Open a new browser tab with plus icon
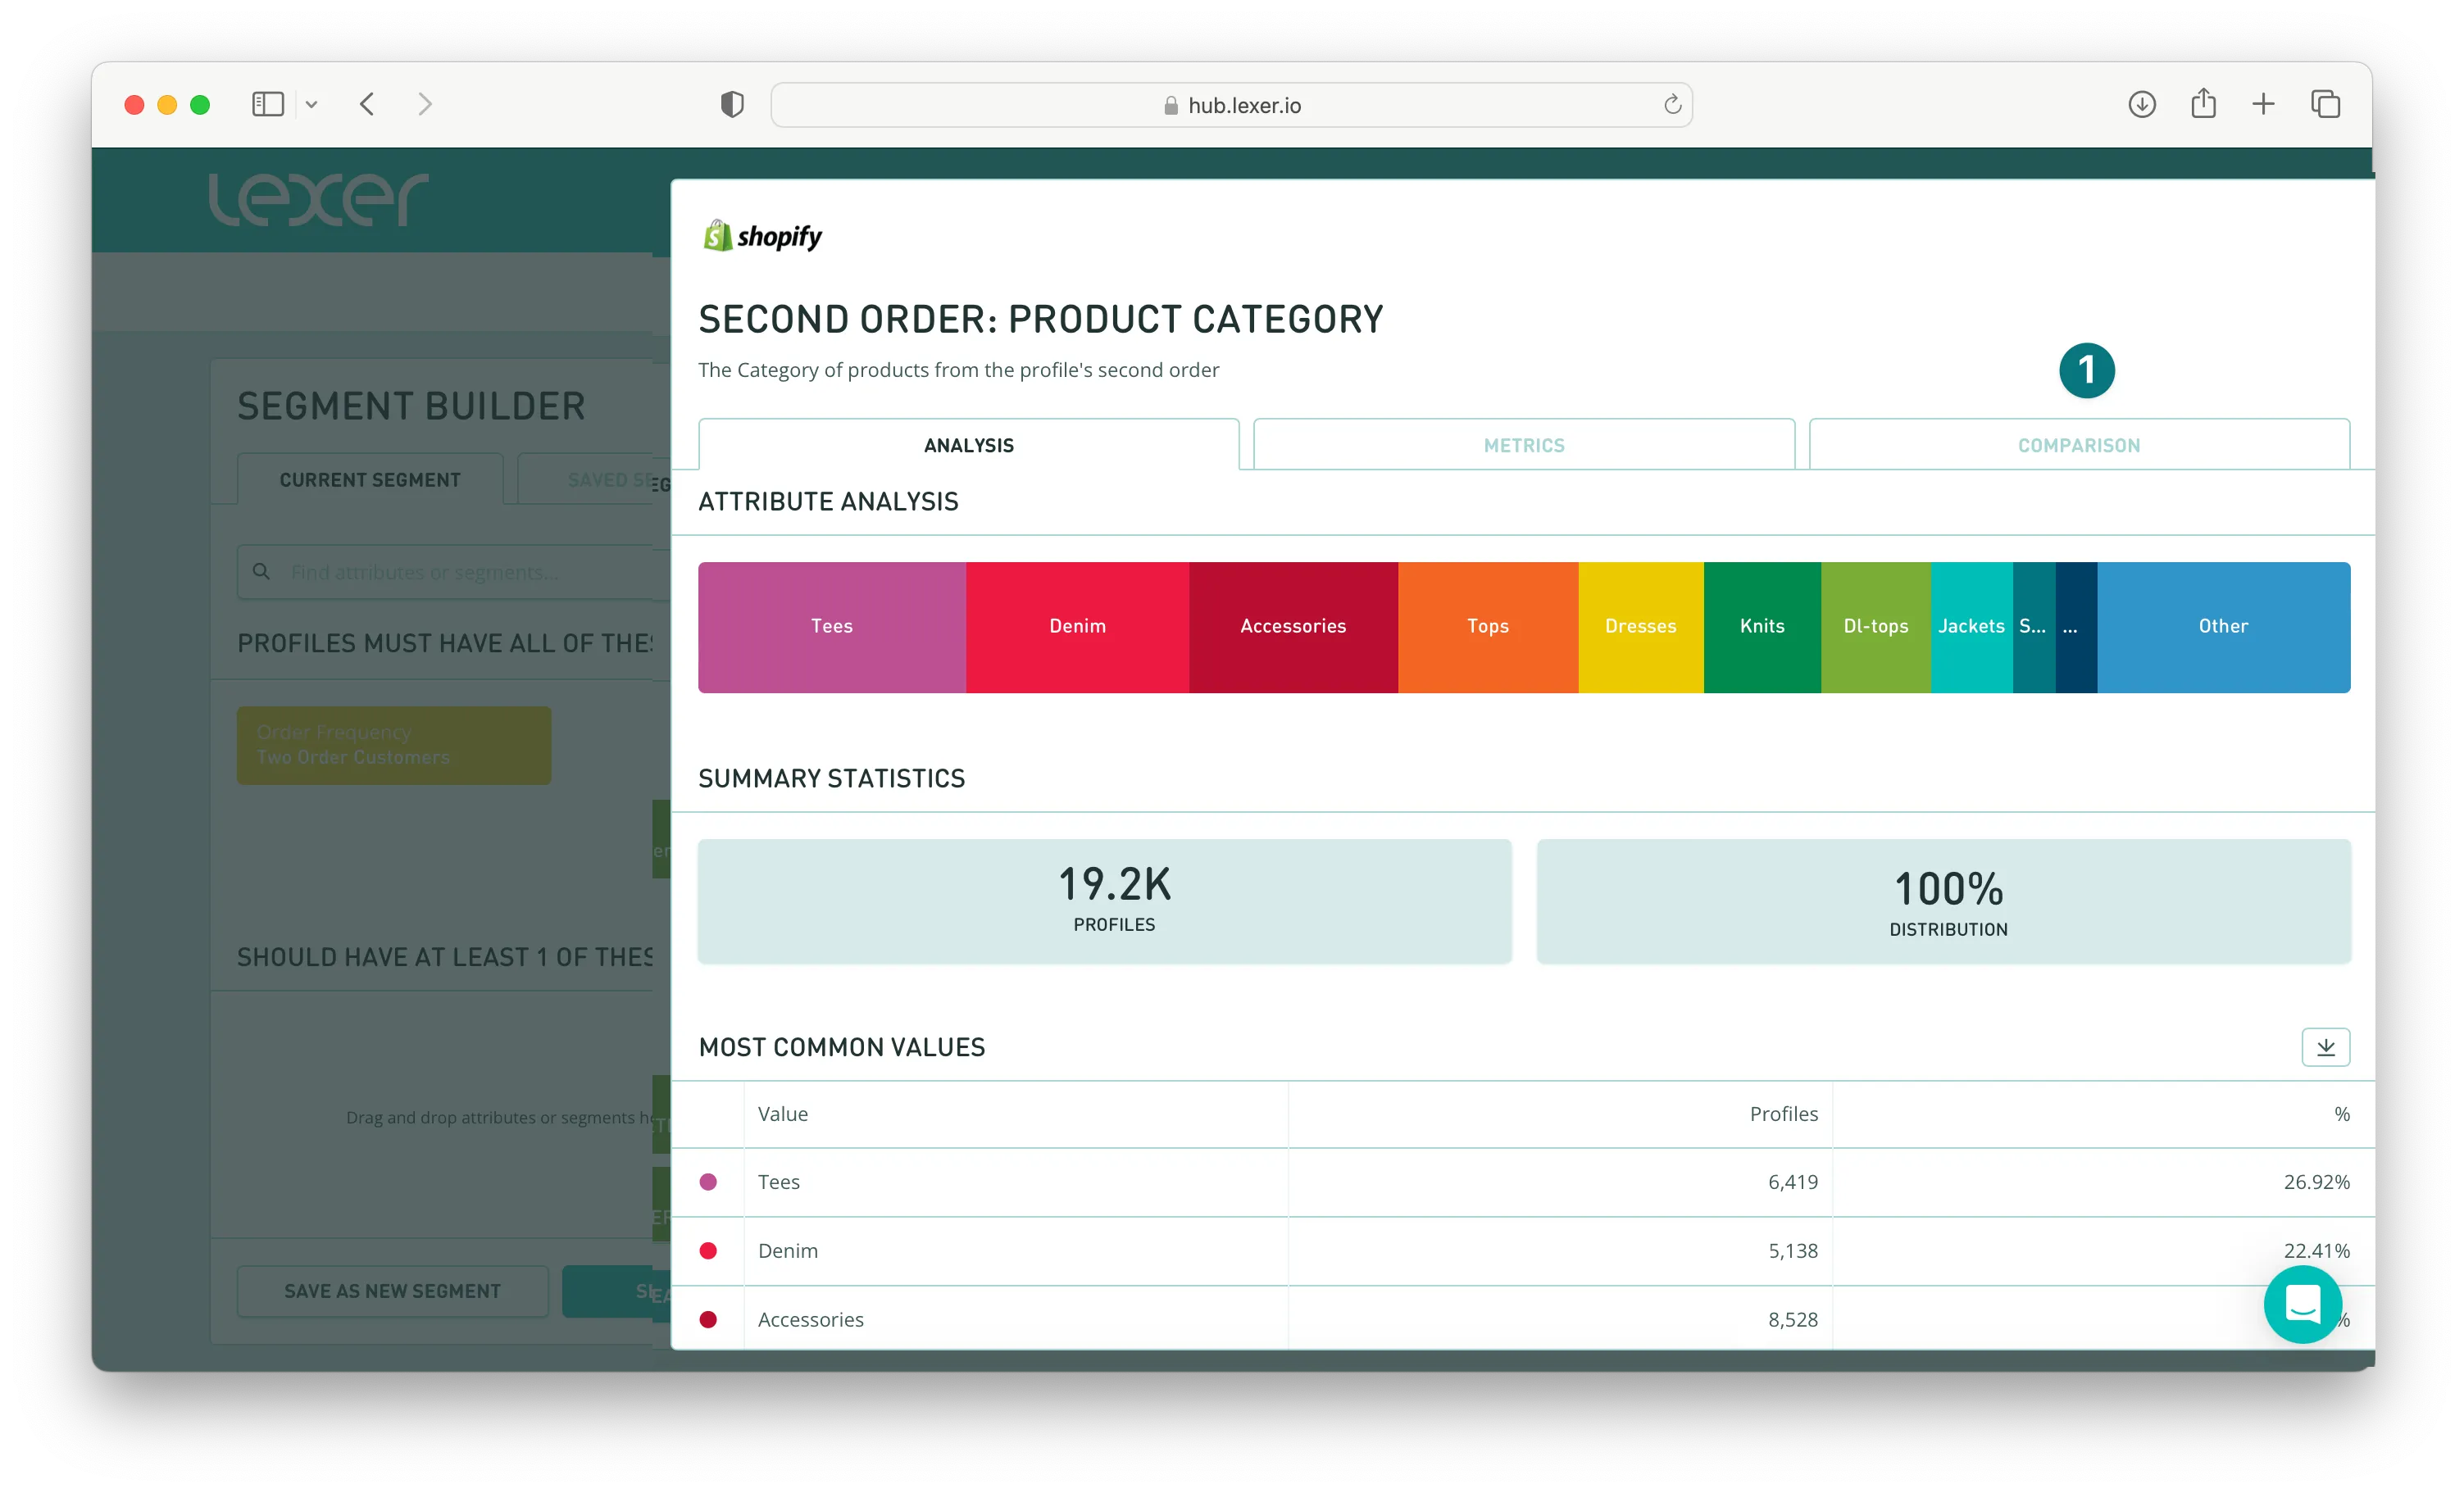 point(2263,104)
